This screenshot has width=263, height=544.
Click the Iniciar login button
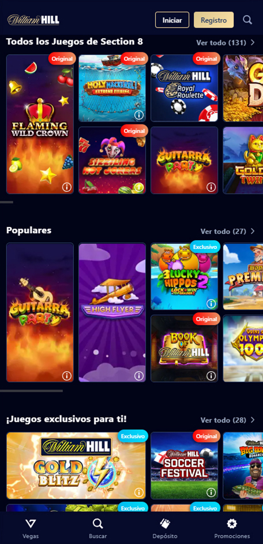click(172, 20)
